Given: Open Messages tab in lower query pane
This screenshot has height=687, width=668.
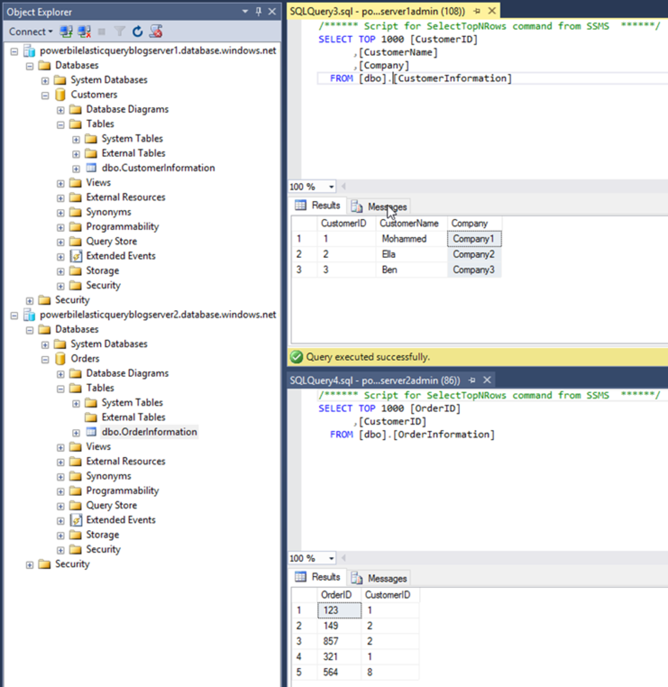Looking at the screenshot, I should tap(380, 578).
